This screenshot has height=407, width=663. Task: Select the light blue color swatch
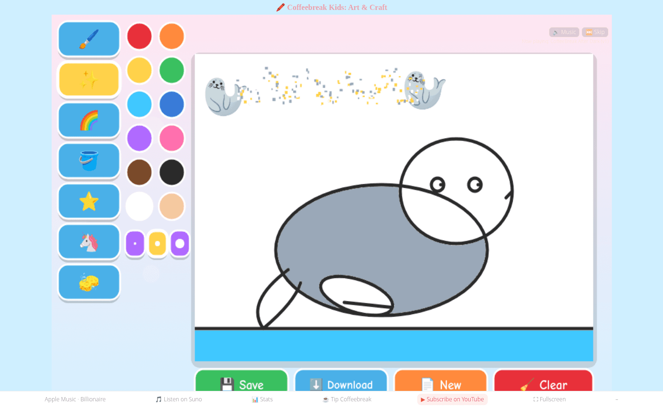139,104
